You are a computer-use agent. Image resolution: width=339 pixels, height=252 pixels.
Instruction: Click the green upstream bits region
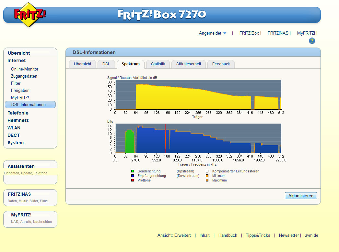tap(130, 141)
